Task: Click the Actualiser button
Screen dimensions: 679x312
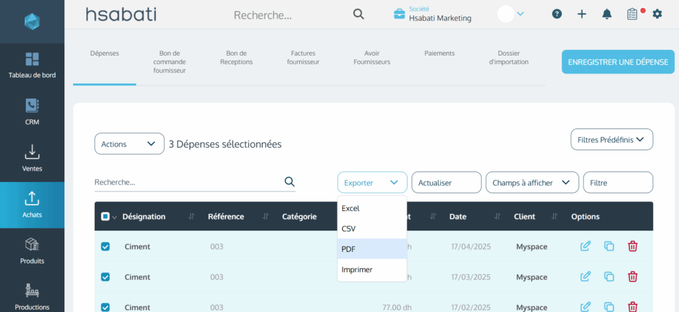Action: pyautogui.click(x=446, y=183)
